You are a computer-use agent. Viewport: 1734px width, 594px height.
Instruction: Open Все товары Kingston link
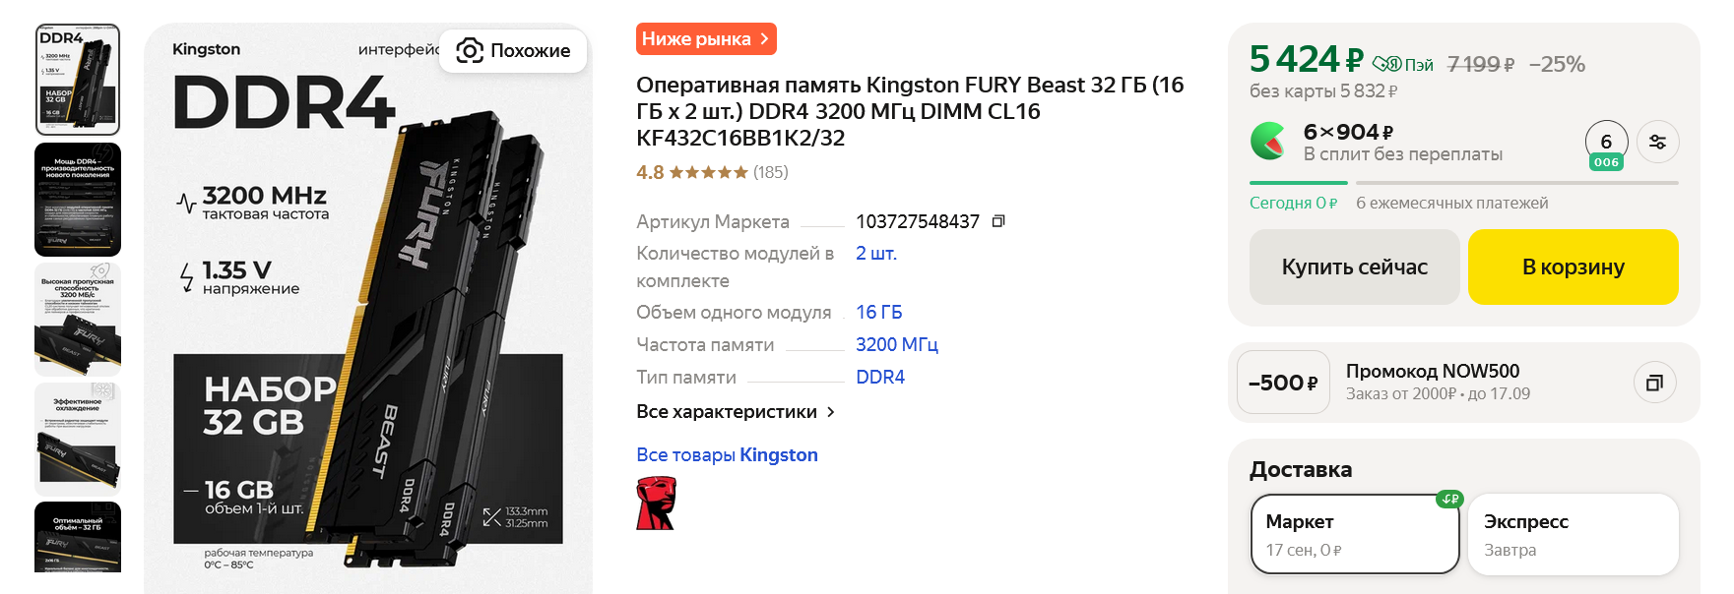(x=727, y=455)
